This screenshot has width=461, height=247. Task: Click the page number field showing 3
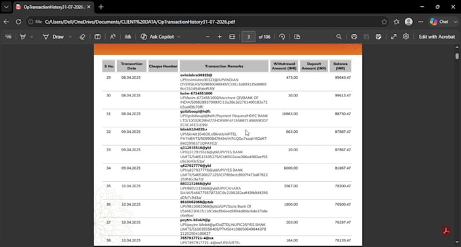tap(248, 37)
